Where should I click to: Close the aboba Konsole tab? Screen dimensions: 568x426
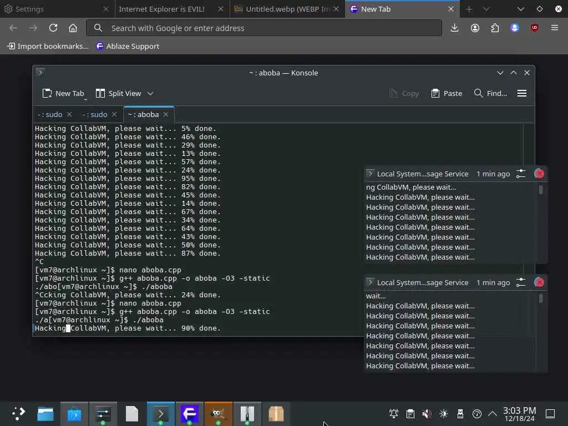coord(166,114)
